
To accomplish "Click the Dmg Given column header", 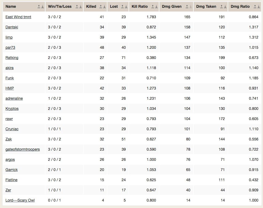I will tap(172, 6).
